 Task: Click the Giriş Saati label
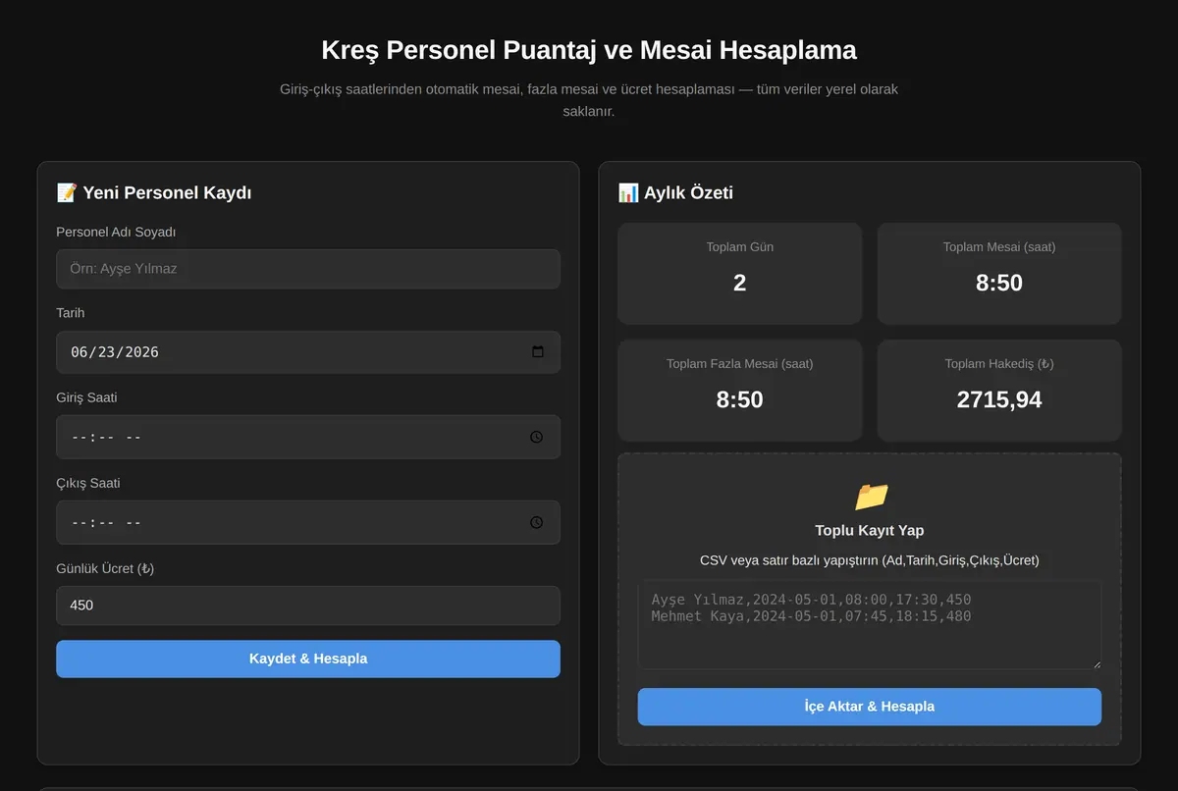point(86,397)
